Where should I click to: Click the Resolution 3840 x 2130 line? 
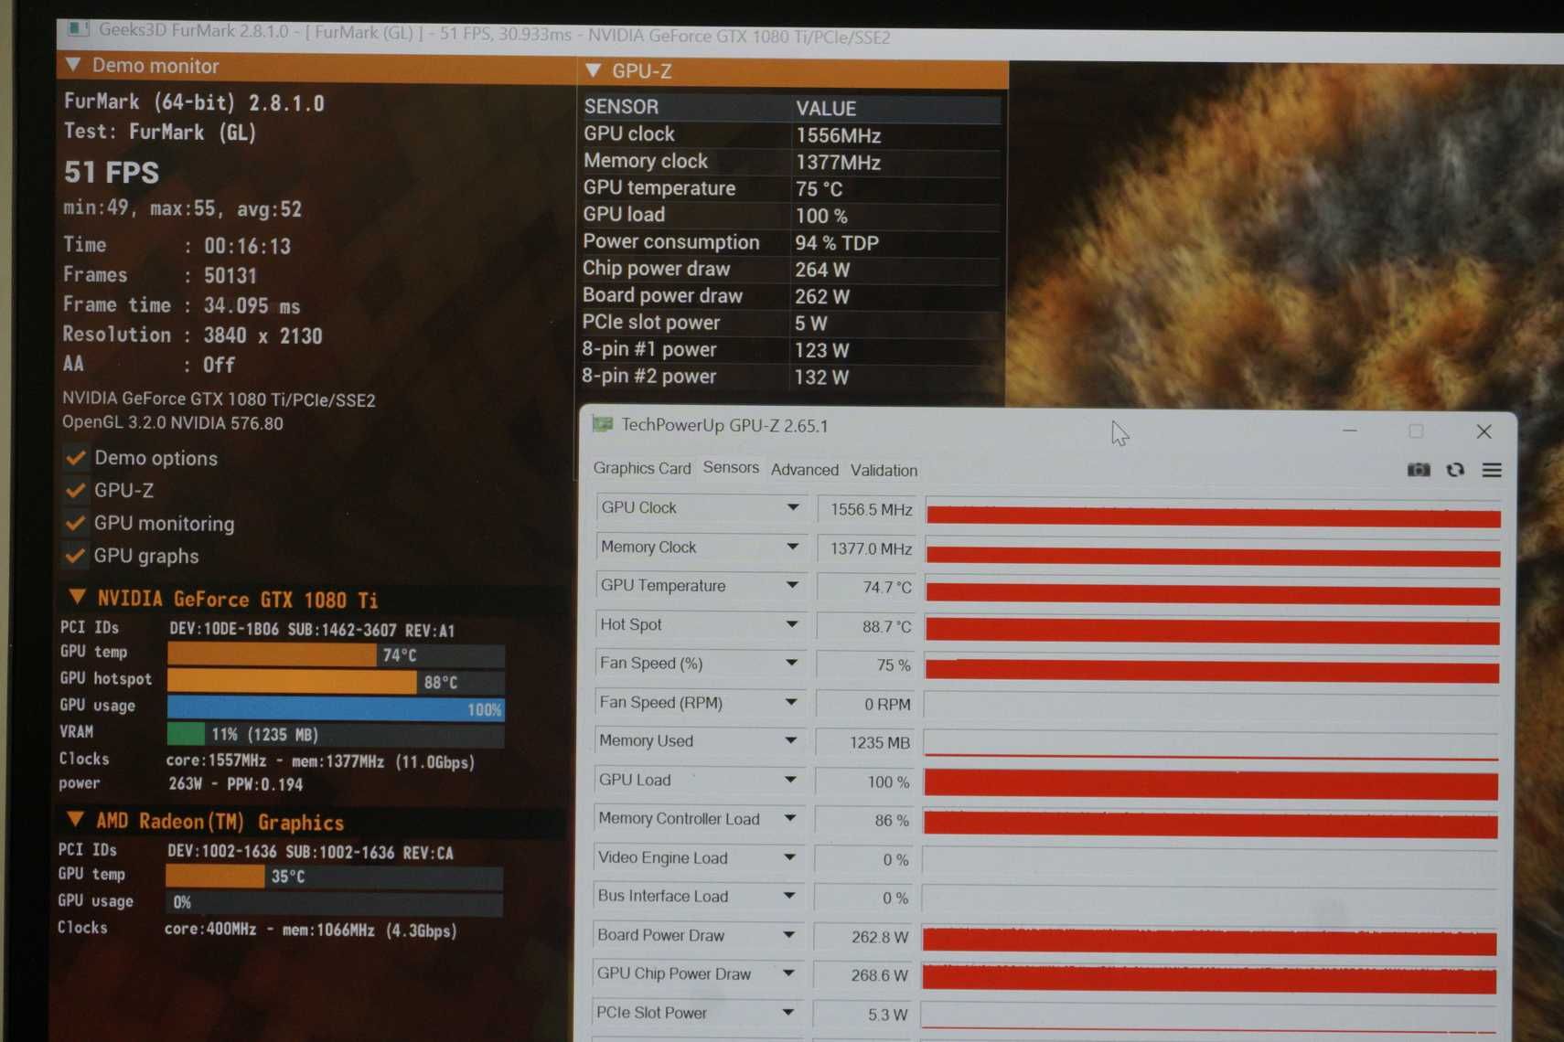[x=193, y=335]
